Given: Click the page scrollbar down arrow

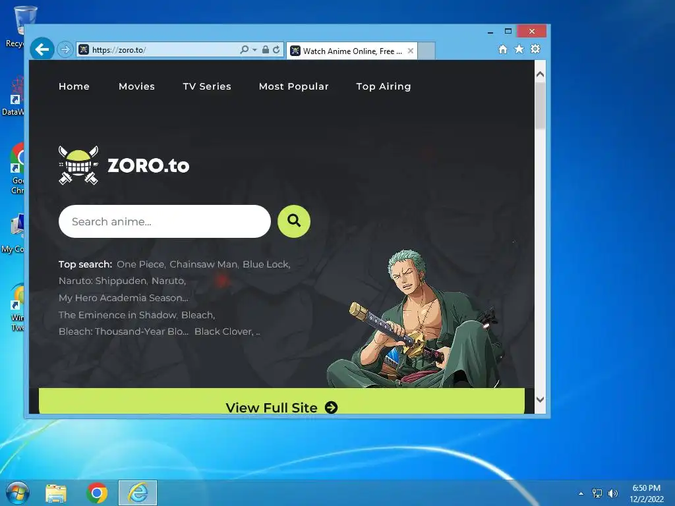Looking at the screenshot, I should pos(541,399).
